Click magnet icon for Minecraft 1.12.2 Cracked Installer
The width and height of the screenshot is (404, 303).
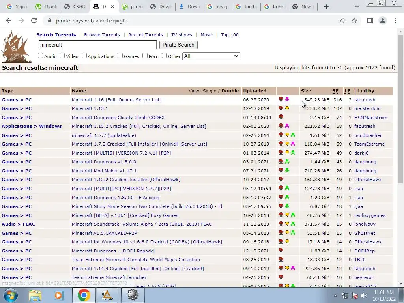point(281,179)
